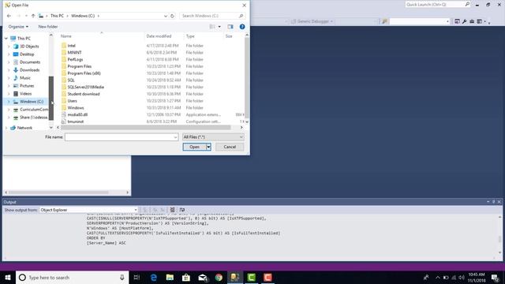
Task: Select the PerfLogs folder
Action: pos(75,59)
